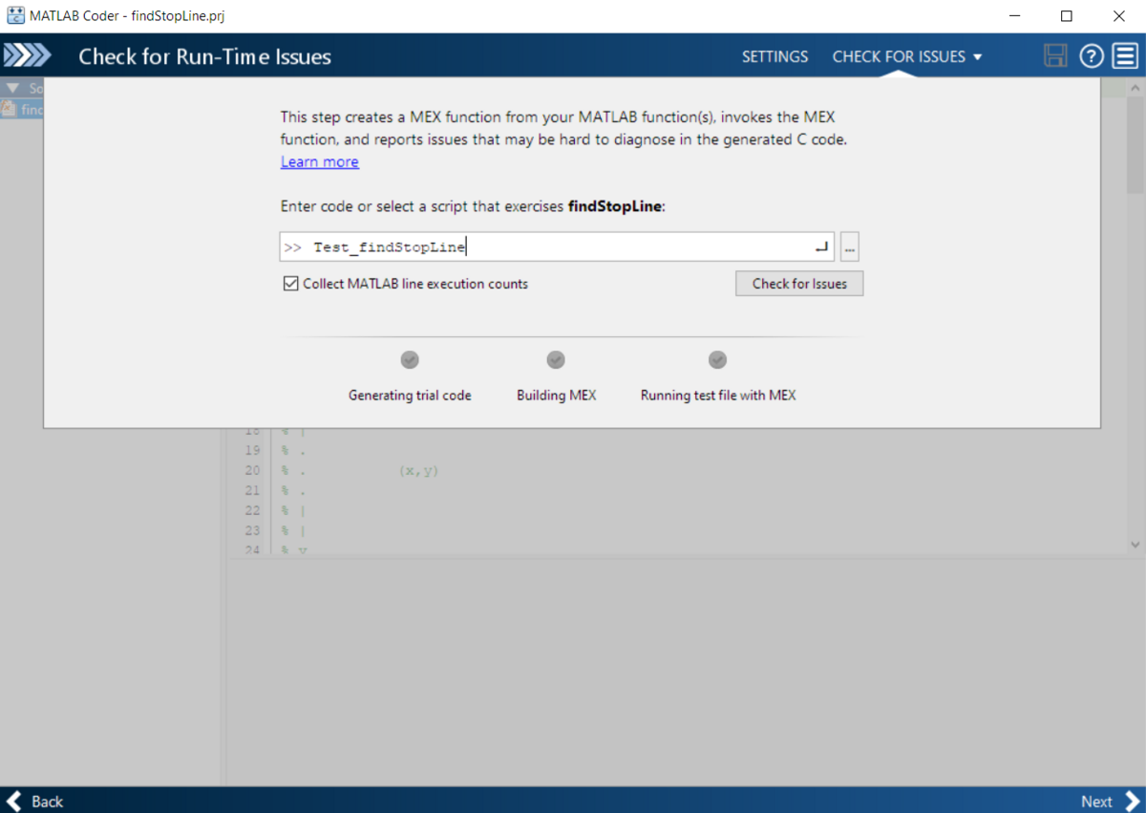Click the scroll down arrow in the code editor

click(x=1135, y=545)
